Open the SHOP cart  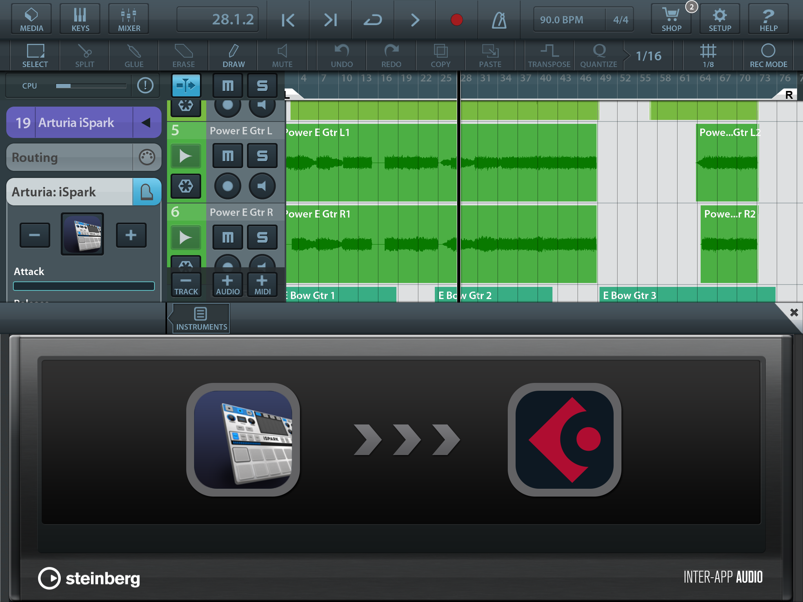coord(671,19)
